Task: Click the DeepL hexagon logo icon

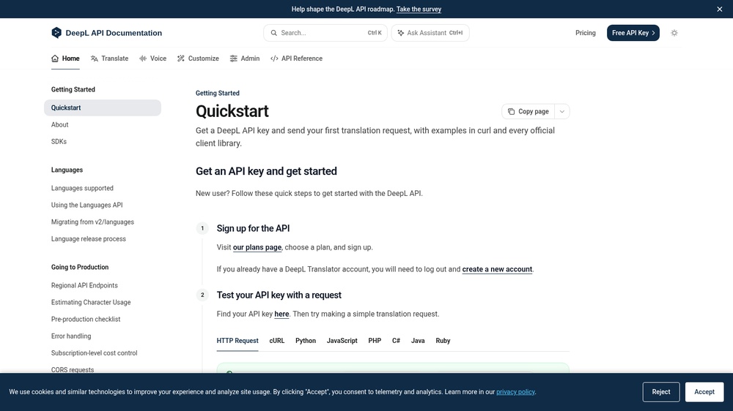Action: tap(56, 33)
